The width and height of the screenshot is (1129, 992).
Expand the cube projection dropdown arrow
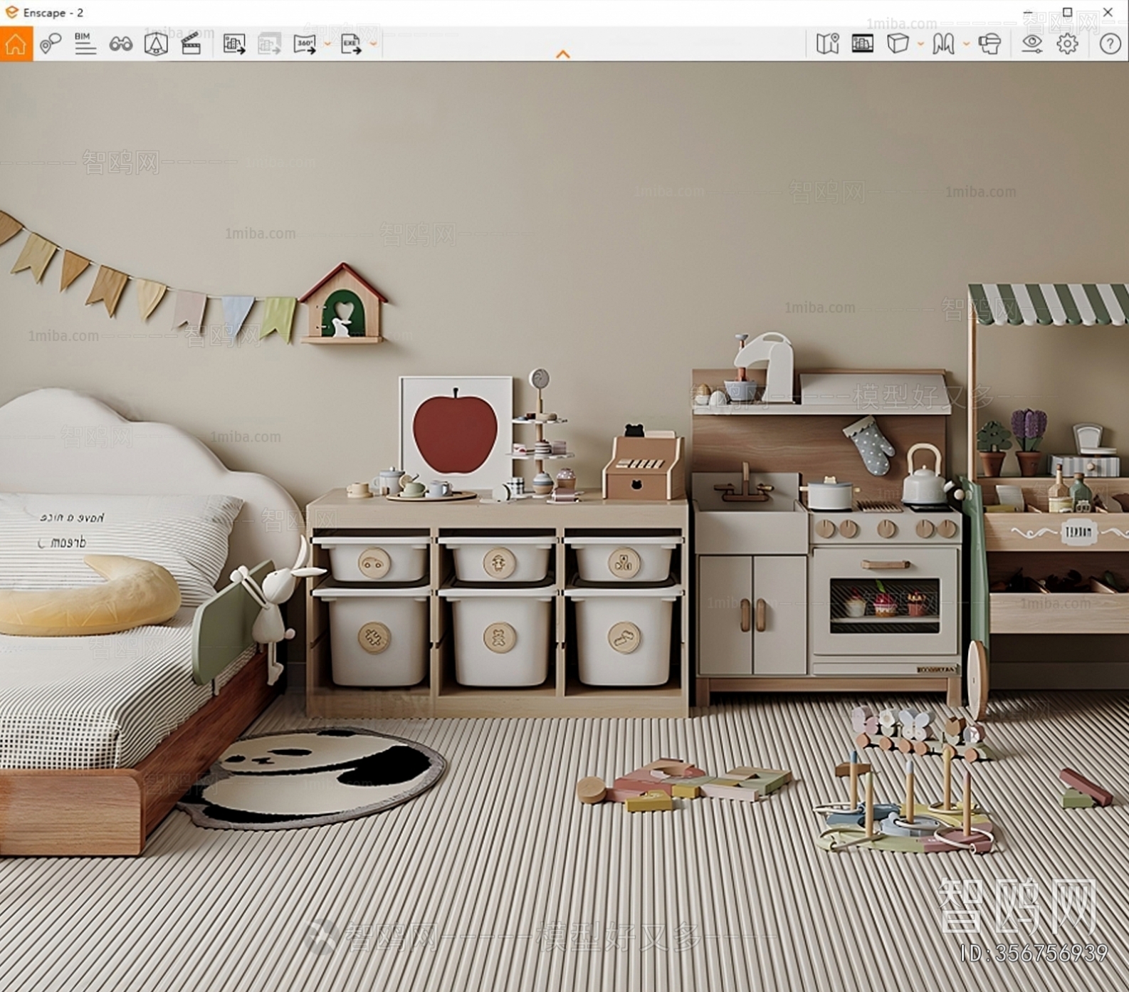tap(920, 44)
